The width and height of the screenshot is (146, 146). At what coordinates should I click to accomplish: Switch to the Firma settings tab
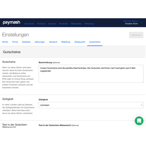tap(15, 42)
